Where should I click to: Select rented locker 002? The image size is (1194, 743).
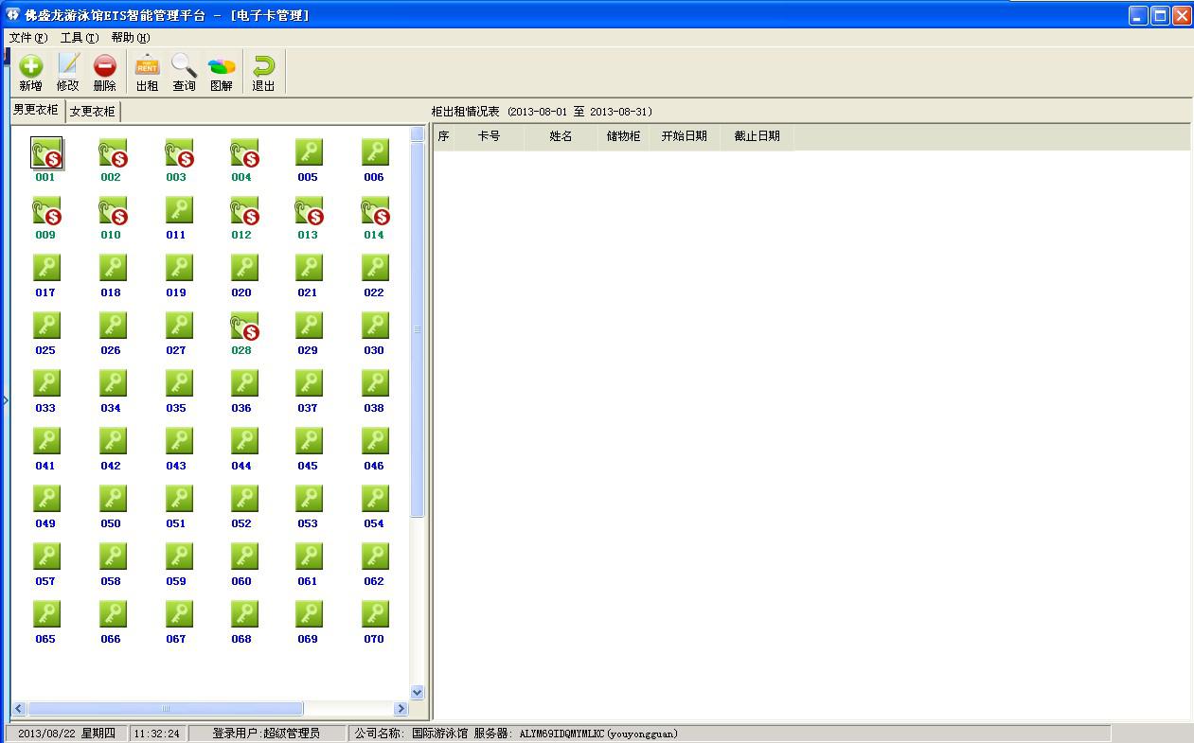tap(113, 153)
